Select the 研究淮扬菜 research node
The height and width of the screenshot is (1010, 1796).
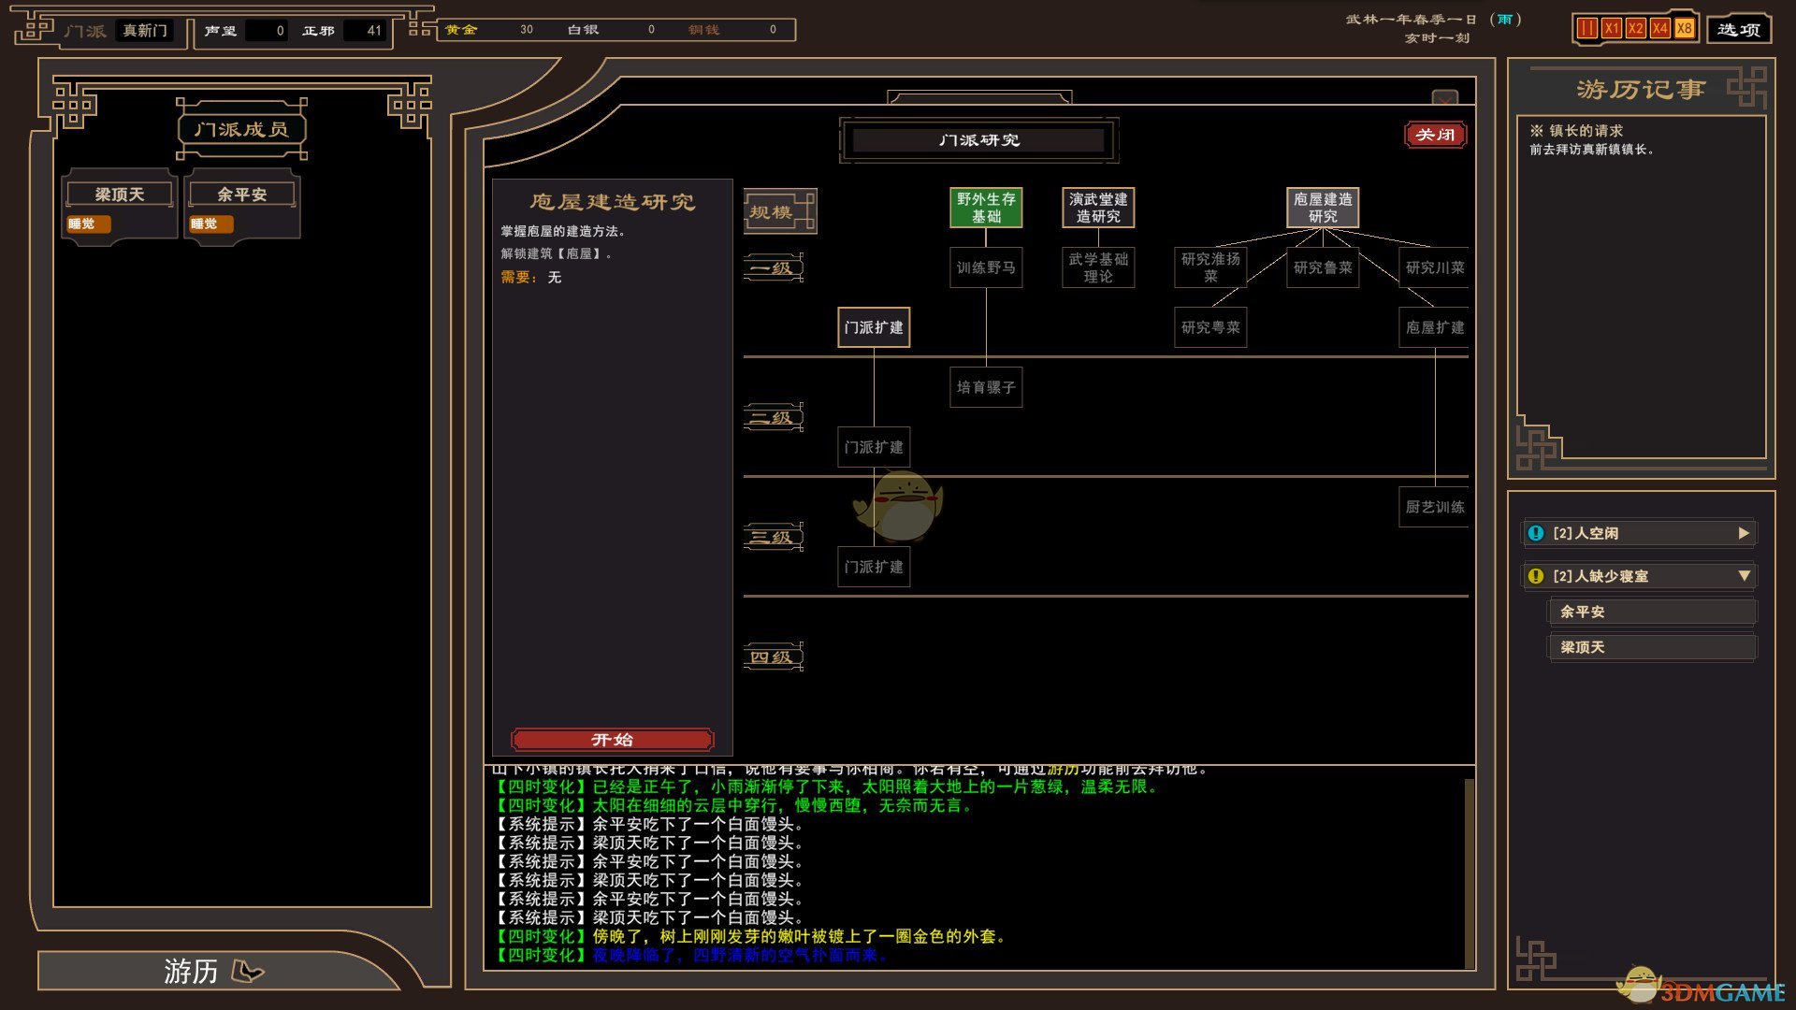[1210, 267]
